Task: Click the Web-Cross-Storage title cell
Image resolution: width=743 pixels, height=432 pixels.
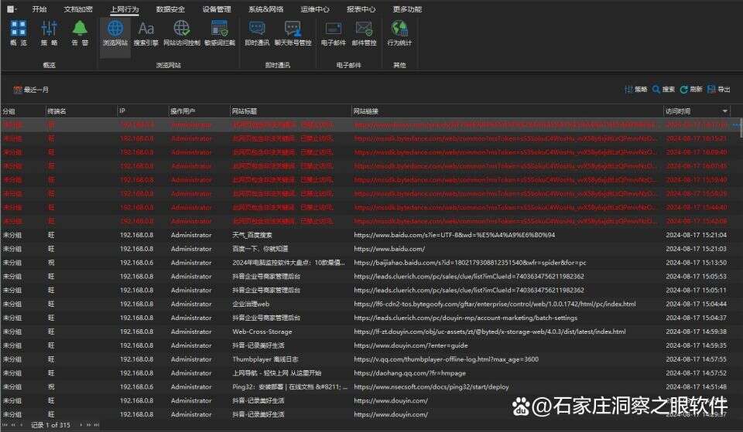Action: coord(262,332)
